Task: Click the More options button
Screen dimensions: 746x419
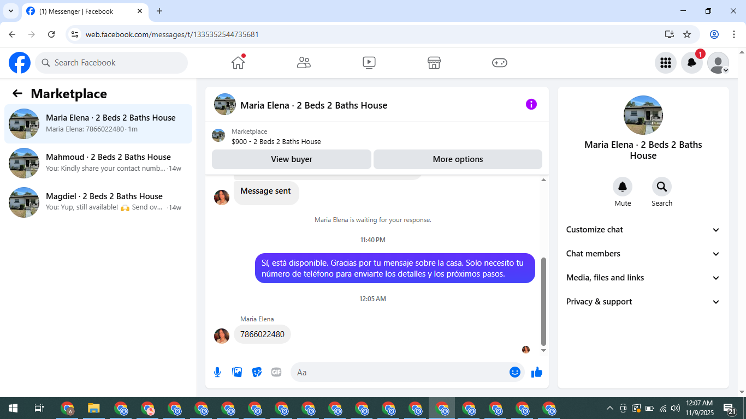Action: point(458,159)
